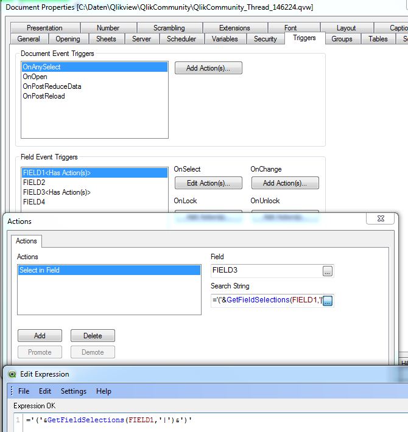Open Help menu in Edit Expression
This screenshot has height=432, width=408.
click(104, 391)
